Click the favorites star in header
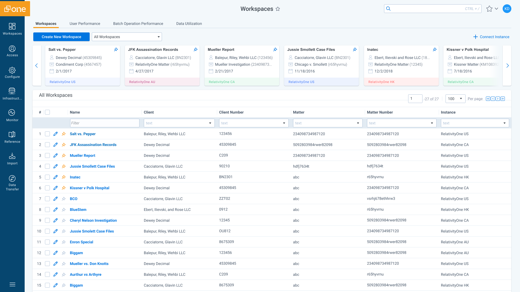520x292 pixels. pyautogui.click(x=489, y=9)
